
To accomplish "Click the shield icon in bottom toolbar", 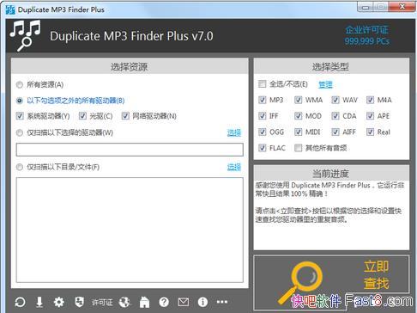I will (79, 302).
